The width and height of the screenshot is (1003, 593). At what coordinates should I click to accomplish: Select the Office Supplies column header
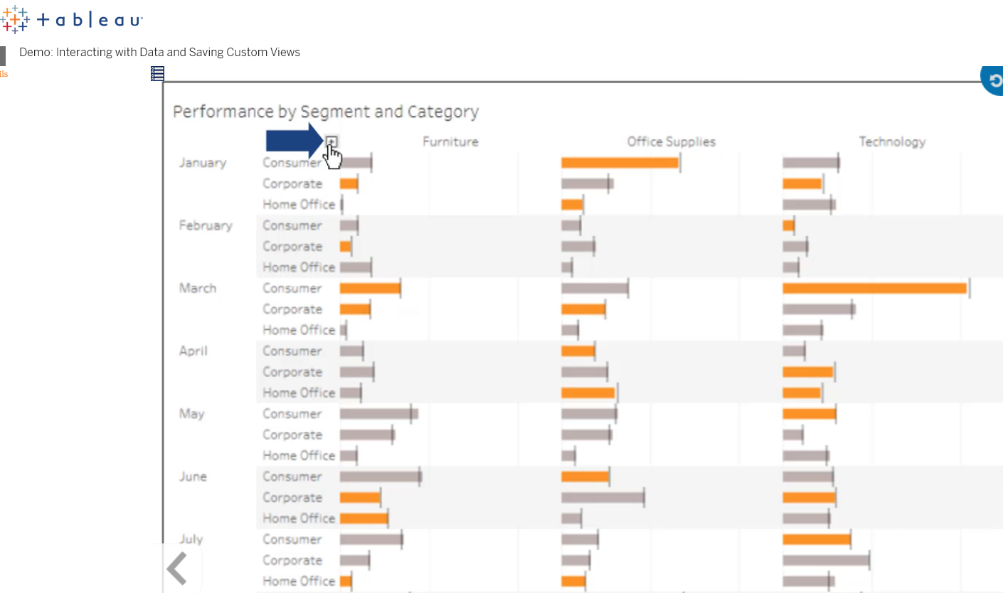tap(671, 141)
